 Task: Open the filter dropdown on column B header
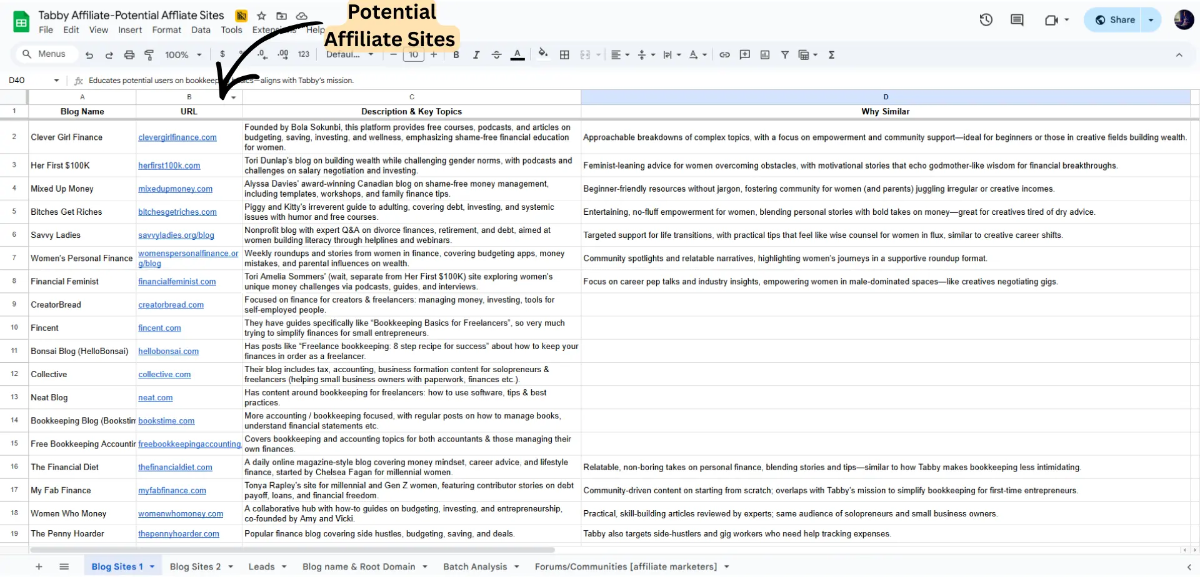point(233,97)
